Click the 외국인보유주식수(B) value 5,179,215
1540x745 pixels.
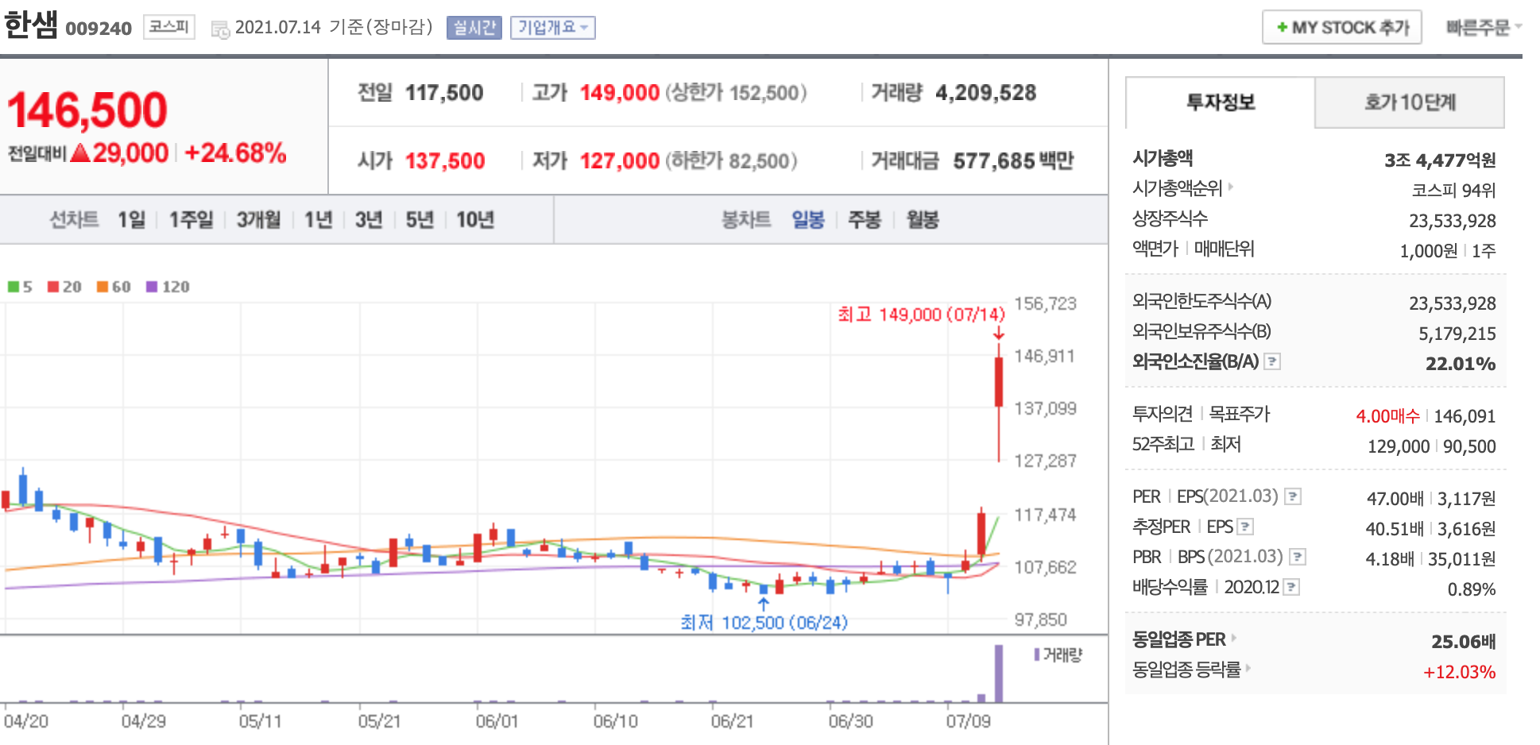(1457, 334)
